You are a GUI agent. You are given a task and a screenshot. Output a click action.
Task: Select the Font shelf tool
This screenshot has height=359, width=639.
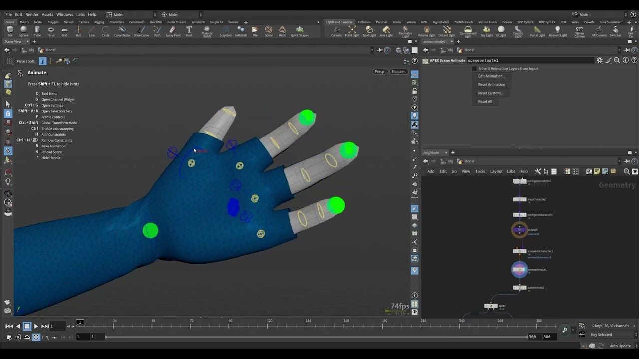189,31
